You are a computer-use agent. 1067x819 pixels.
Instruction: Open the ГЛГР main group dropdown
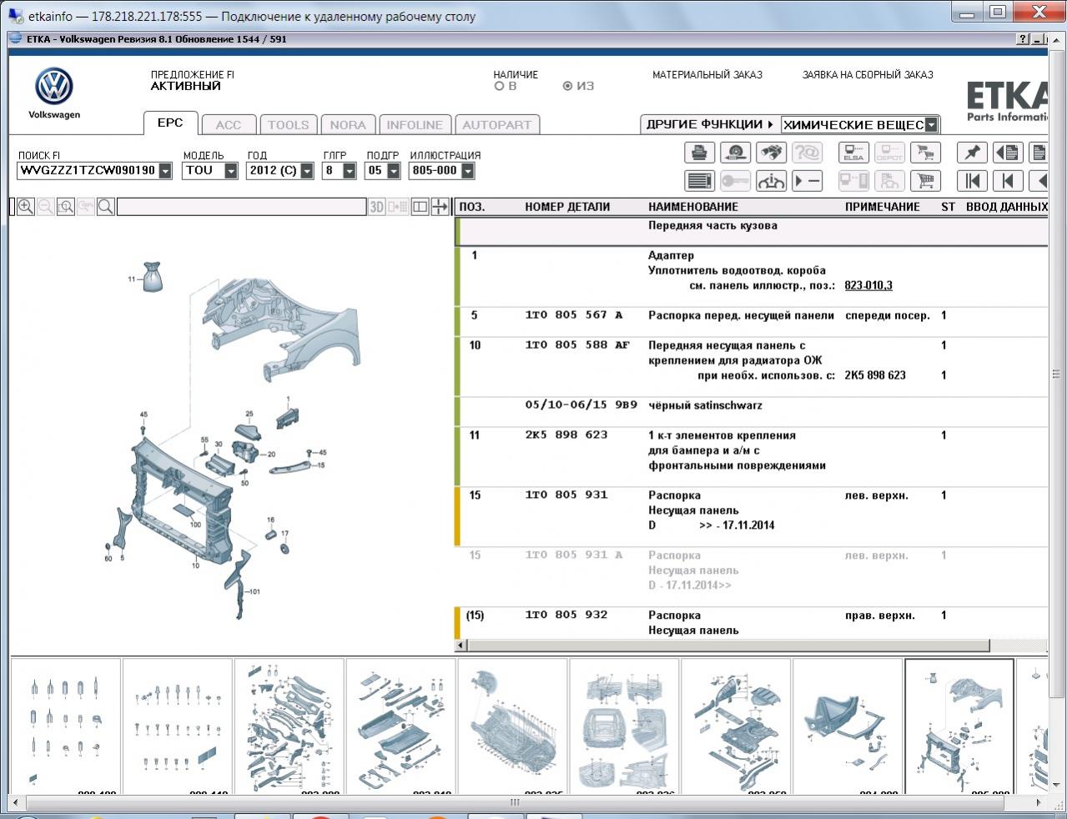click(x=350, y=171)
